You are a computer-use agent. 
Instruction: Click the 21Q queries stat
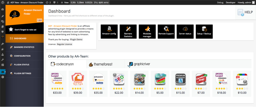point(96,3)
